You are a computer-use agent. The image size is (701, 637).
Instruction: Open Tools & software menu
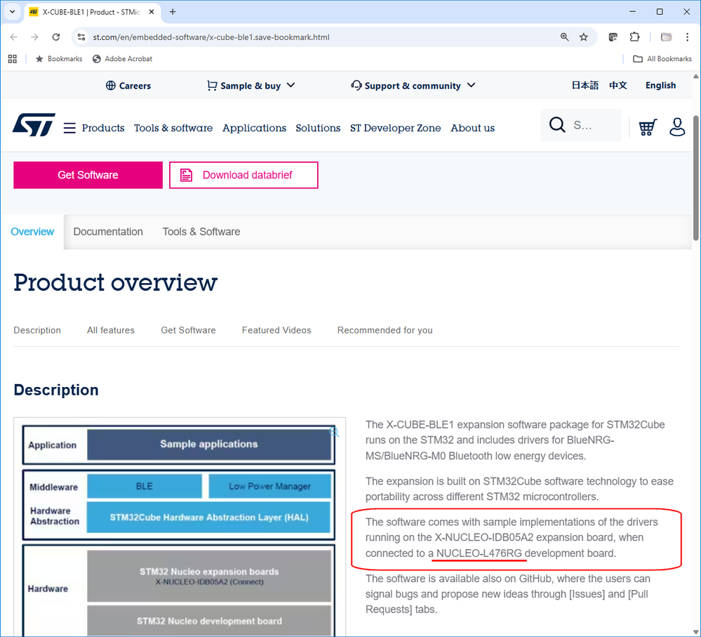pyautogui.click(x=173, y=128)
